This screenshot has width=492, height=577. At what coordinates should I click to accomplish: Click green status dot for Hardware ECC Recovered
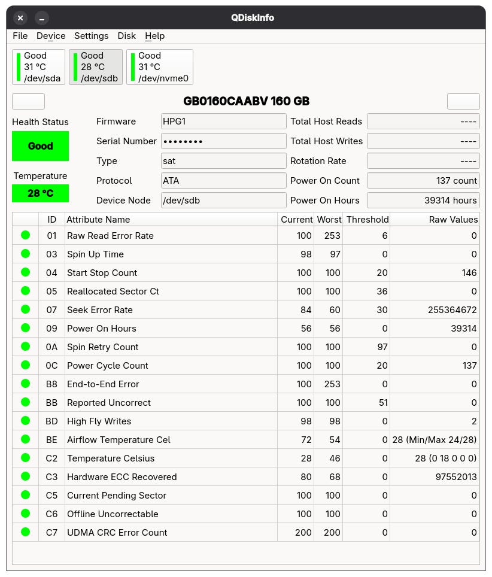(25, 476)
